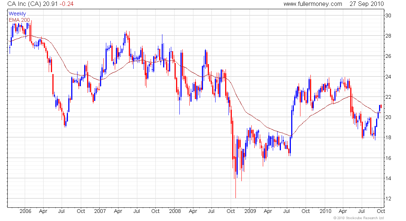Open the www.fullermoney.com link text

click(x=313, y=4)
